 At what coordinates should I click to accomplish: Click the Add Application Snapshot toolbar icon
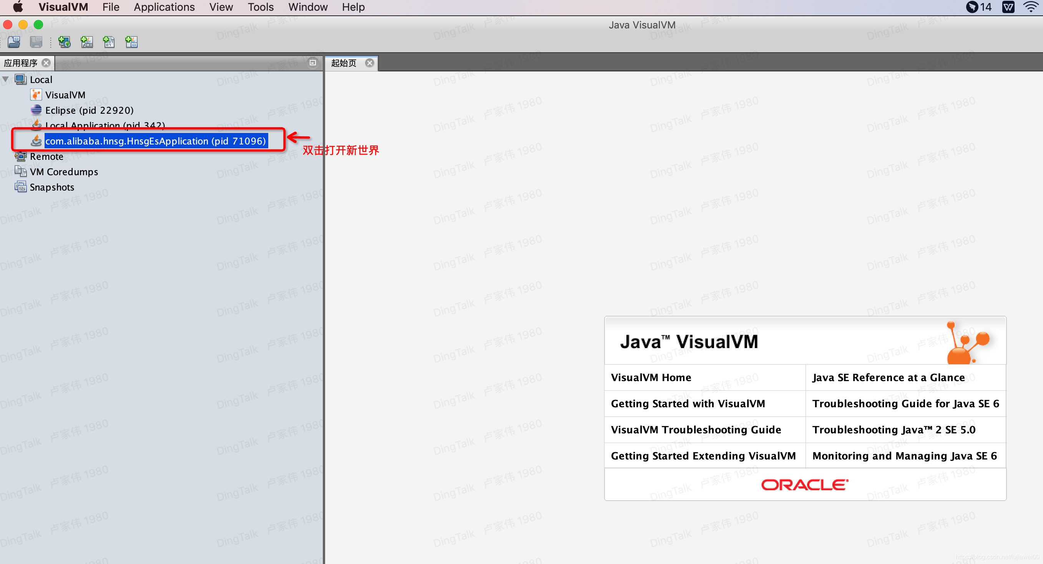tap(131, 42)
